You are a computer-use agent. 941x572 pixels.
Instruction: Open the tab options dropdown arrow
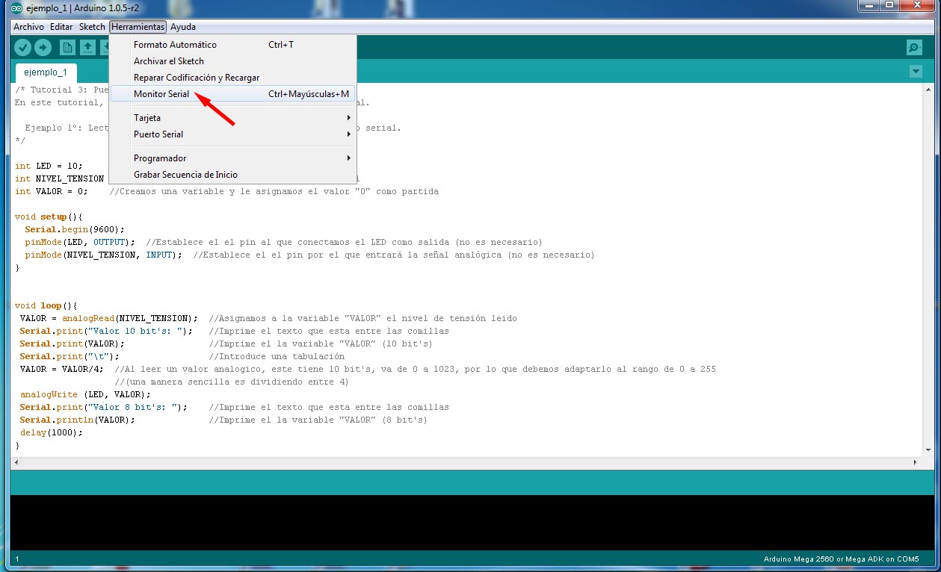point(916,72)
